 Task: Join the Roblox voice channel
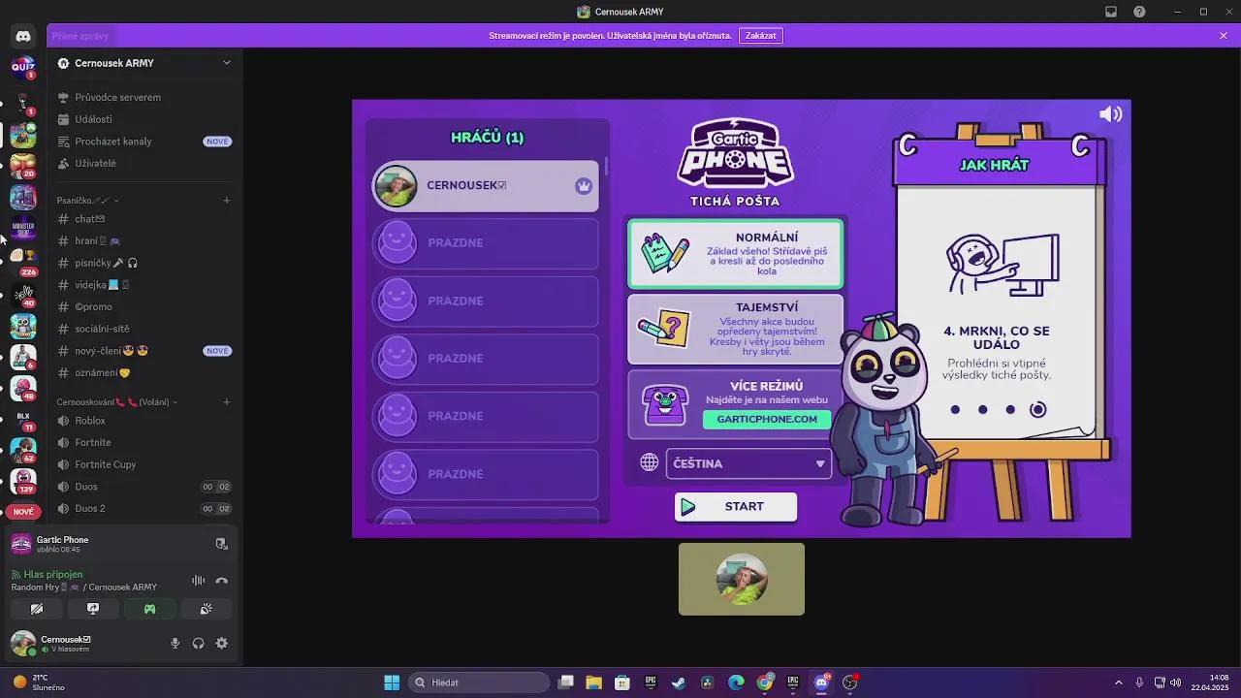pyautogui.click(x=143, y=421)
